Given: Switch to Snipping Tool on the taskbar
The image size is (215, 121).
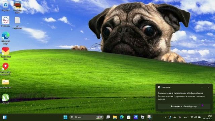Looking at the screenshot, I should click(x=149, y=117).
